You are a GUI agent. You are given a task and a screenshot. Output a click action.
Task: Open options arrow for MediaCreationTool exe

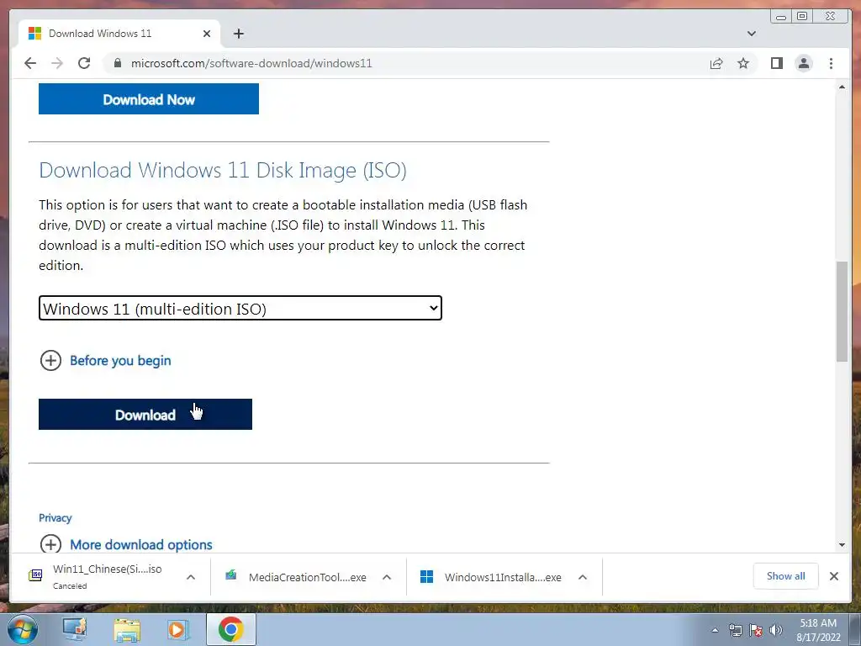[387, 577]
